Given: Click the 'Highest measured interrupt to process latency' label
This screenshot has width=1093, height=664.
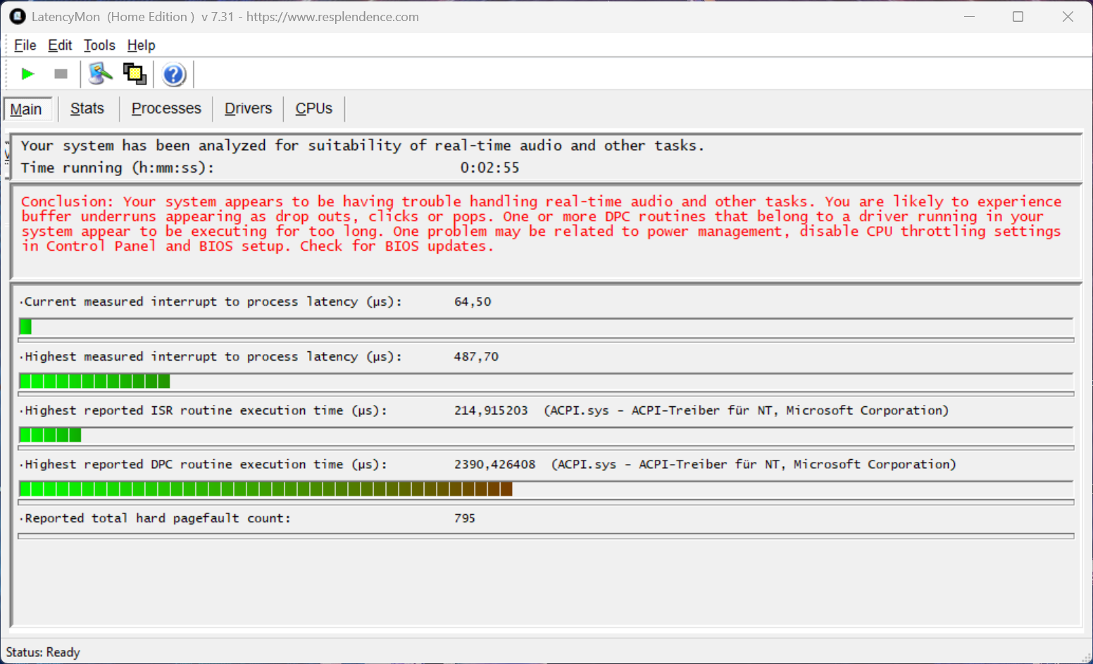Looking at the screenshot, I should pyautogui.click(x=213, y=357).
